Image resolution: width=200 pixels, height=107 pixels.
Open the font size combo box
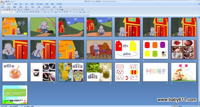[x=13, y=12]
